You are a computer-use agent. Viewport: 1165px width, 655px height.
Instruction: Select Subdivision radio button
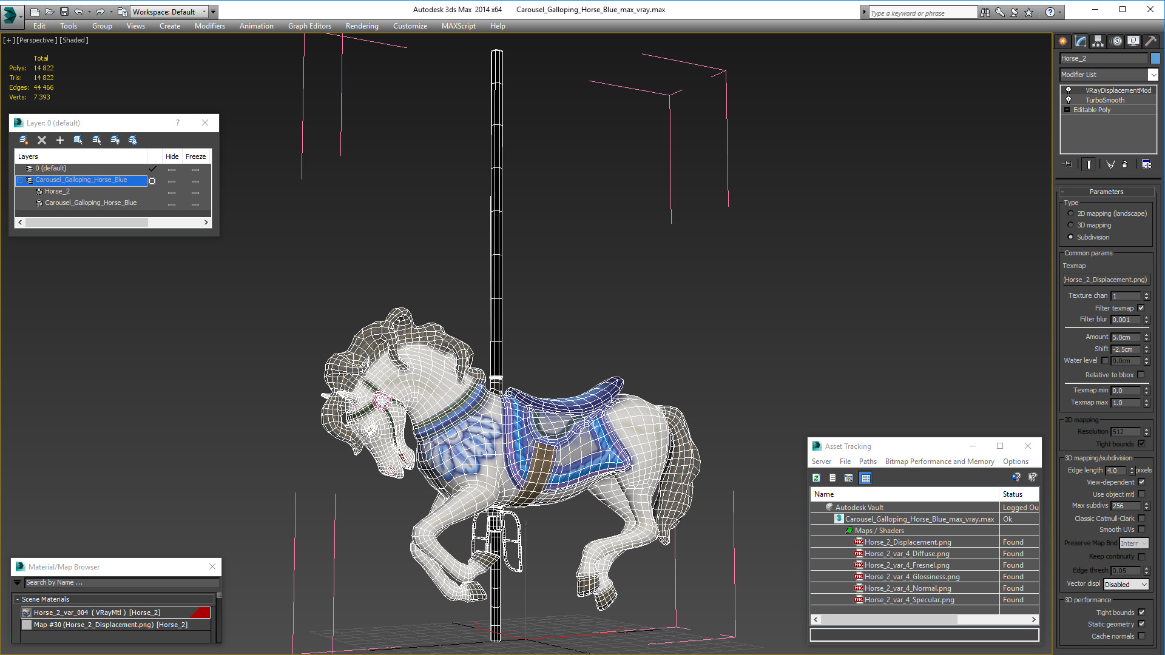tap(1070, 237)
